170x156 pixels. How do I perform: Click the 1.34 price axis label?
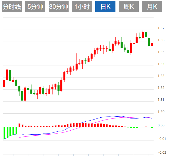161,64
